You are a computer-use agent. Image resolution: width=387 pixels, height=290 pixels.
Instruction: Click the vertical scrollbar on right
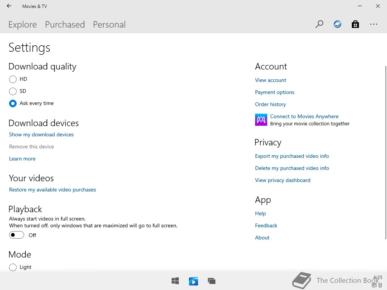coord(386,153)
